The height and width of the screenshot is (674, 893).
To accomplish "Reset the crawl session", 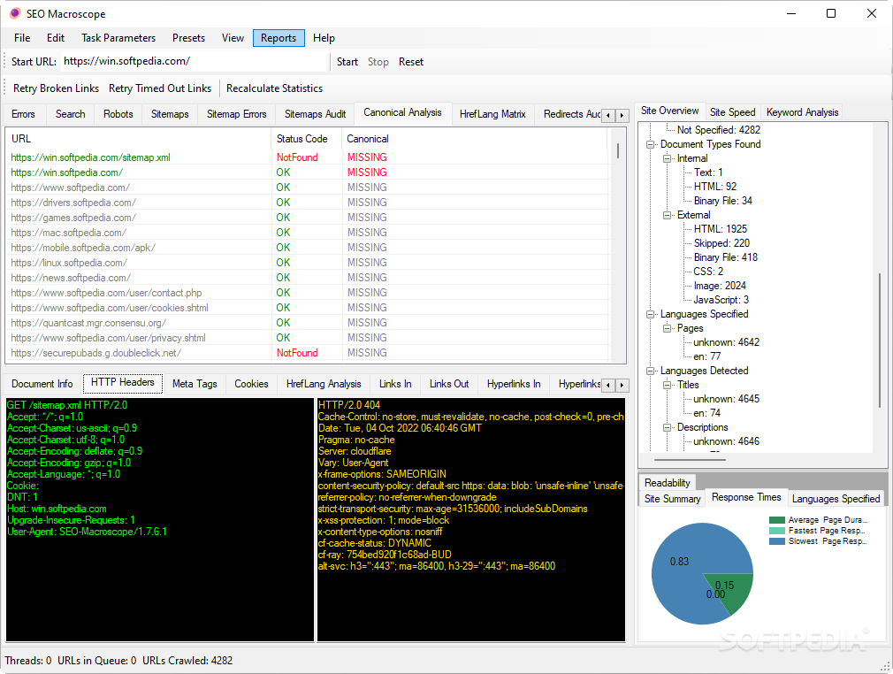I will coord(411,62).
